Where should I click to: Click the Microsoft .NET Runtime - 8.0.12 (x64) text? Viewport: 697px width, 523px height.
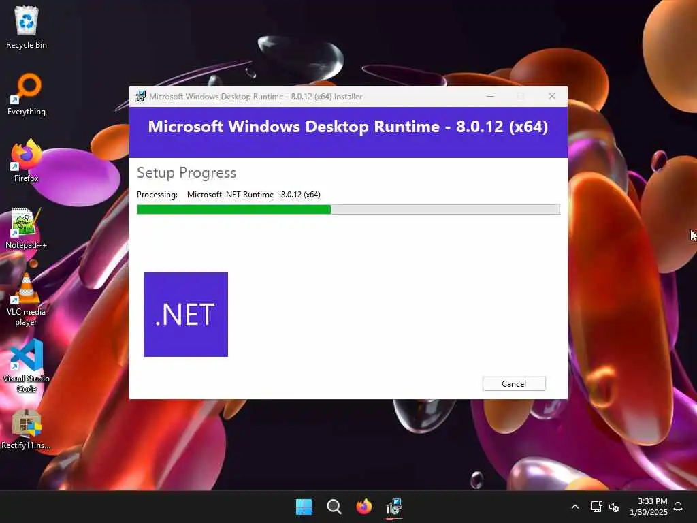click(253, 195)
